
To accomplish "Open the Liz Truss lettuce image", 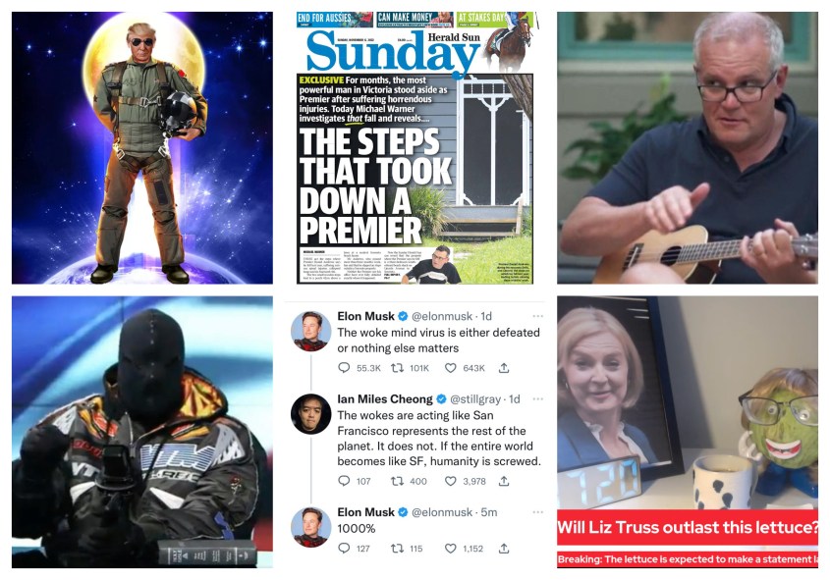I will (688, 432).
